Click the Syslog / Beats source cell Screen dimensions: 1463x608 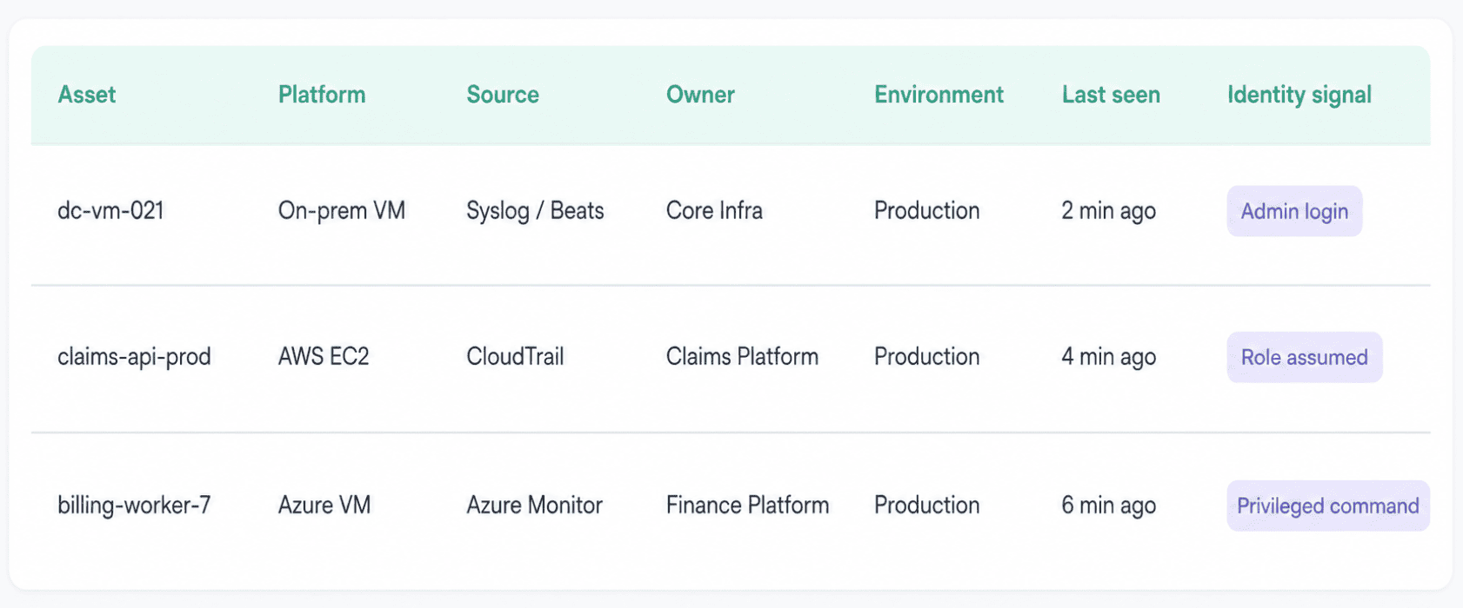535,211
